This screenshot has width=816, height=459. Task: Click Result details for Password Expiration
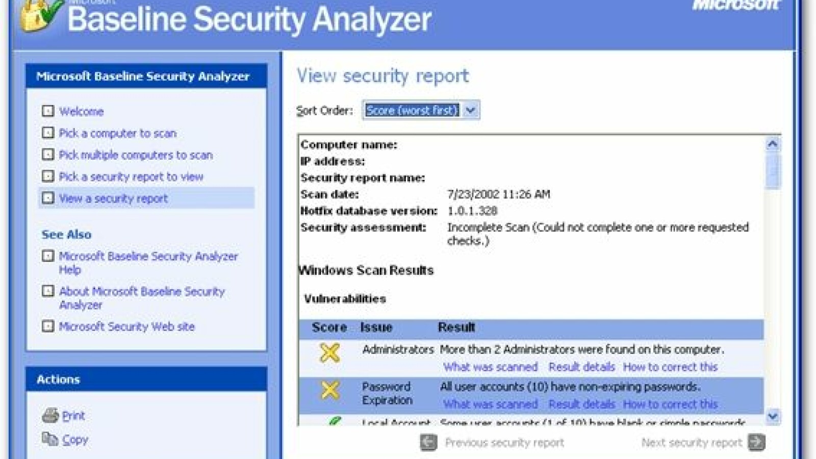click(x=582, y=404)
